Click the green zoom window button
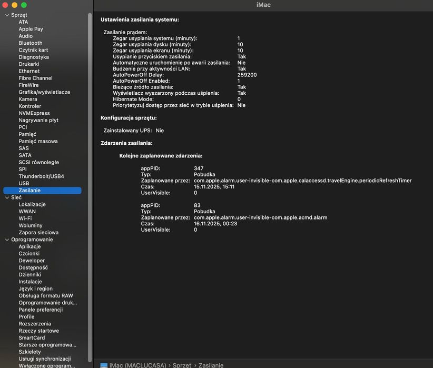Image resolution: width=433 pixels, height=368 pixels. point(24,5)
